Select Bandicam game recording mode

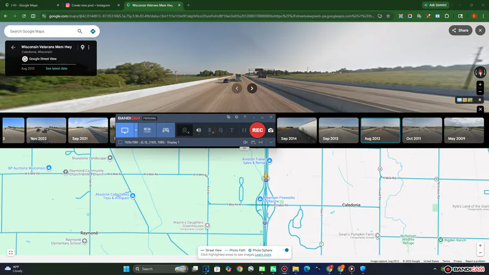166,130
